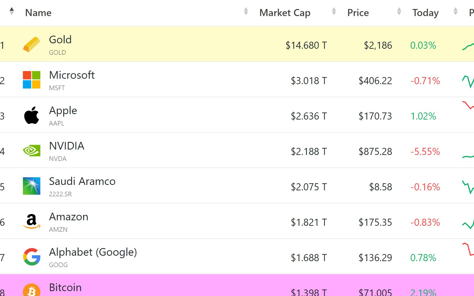
Task: Click the GOOG ticker symbol
Action: tap(58, 265)
